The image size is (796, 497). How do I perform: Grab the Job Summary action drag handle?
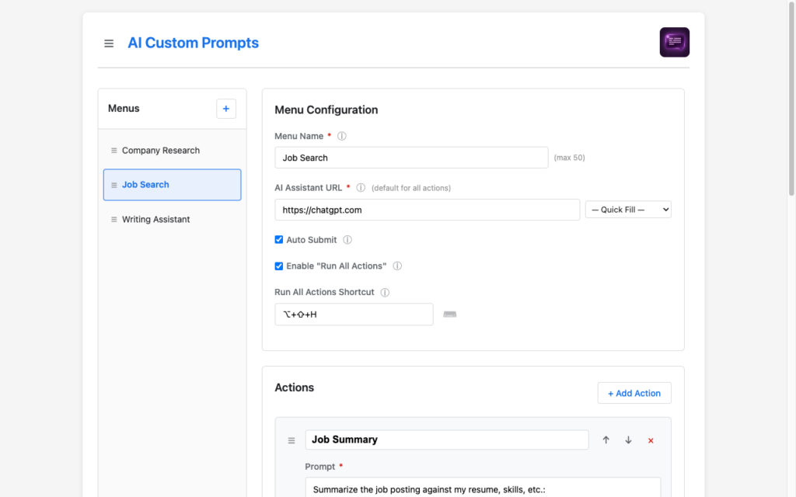[292, 440]
